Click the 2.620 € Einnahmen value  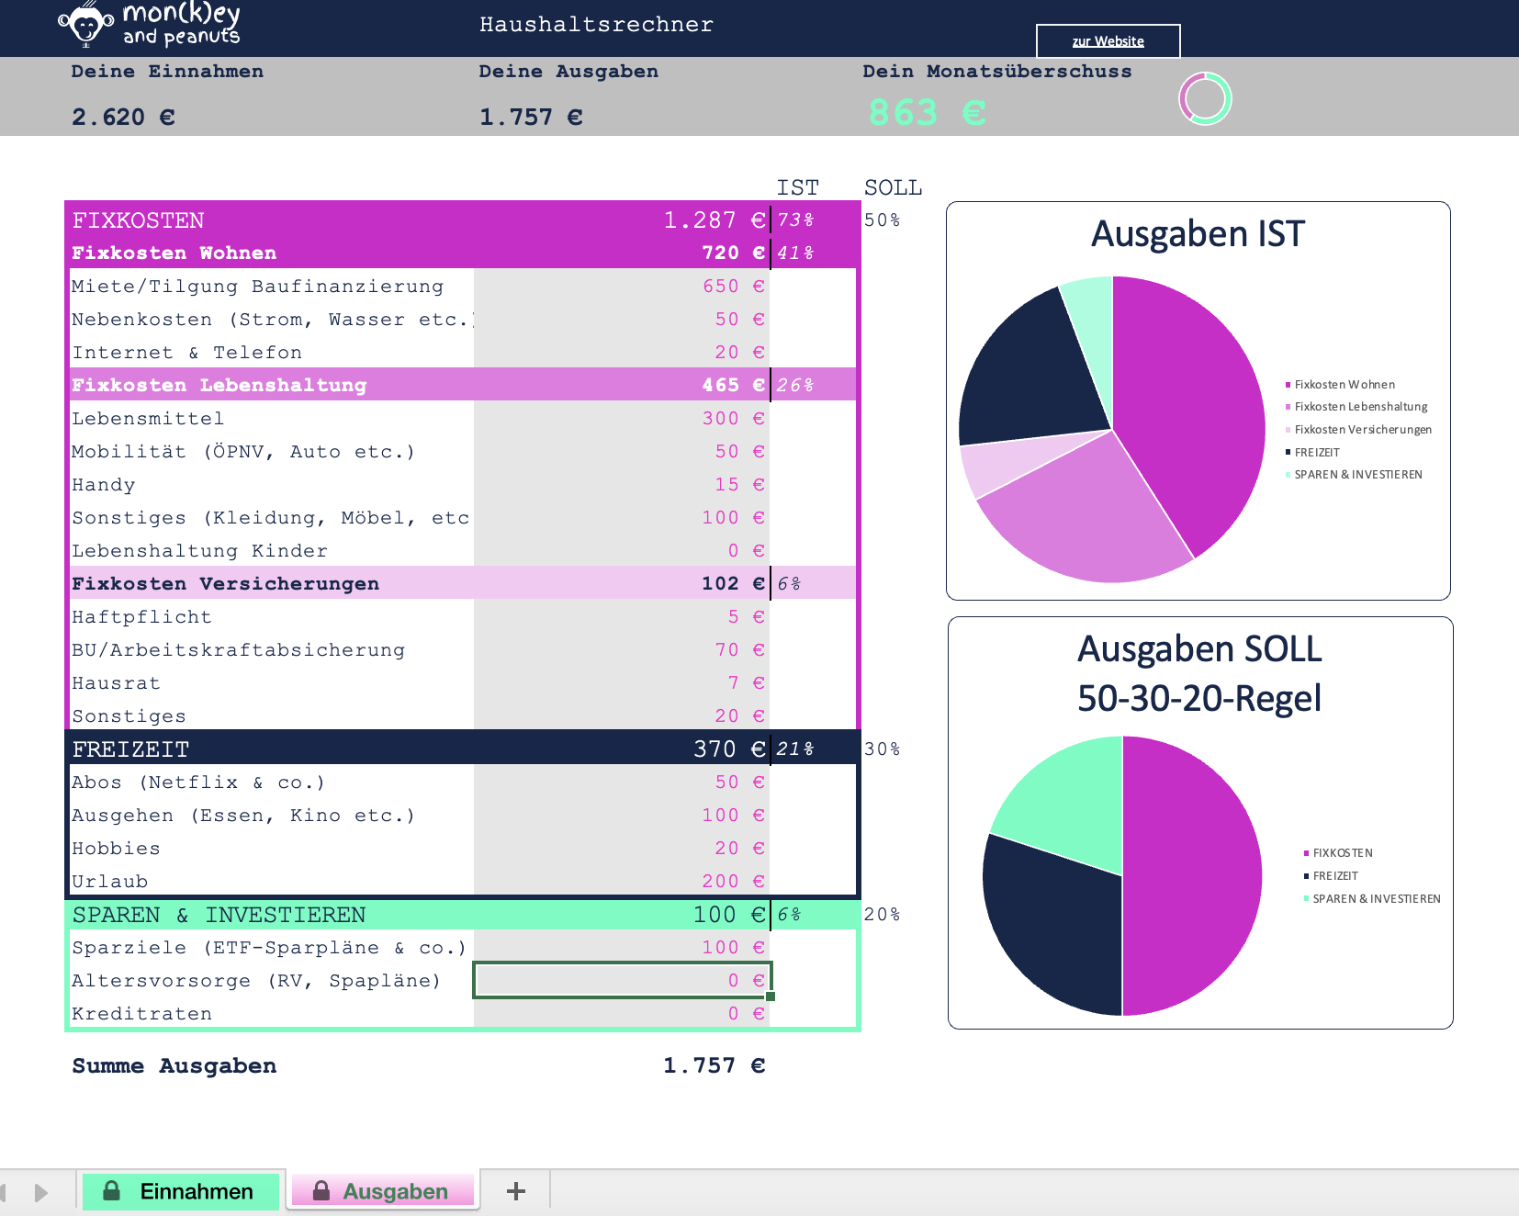click(x=123, y=117)
